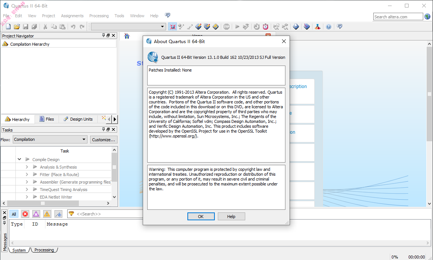This screenshot has width=433, height=260.
Task: Close the About Quartus II dialog
Action: coord(284,41)
